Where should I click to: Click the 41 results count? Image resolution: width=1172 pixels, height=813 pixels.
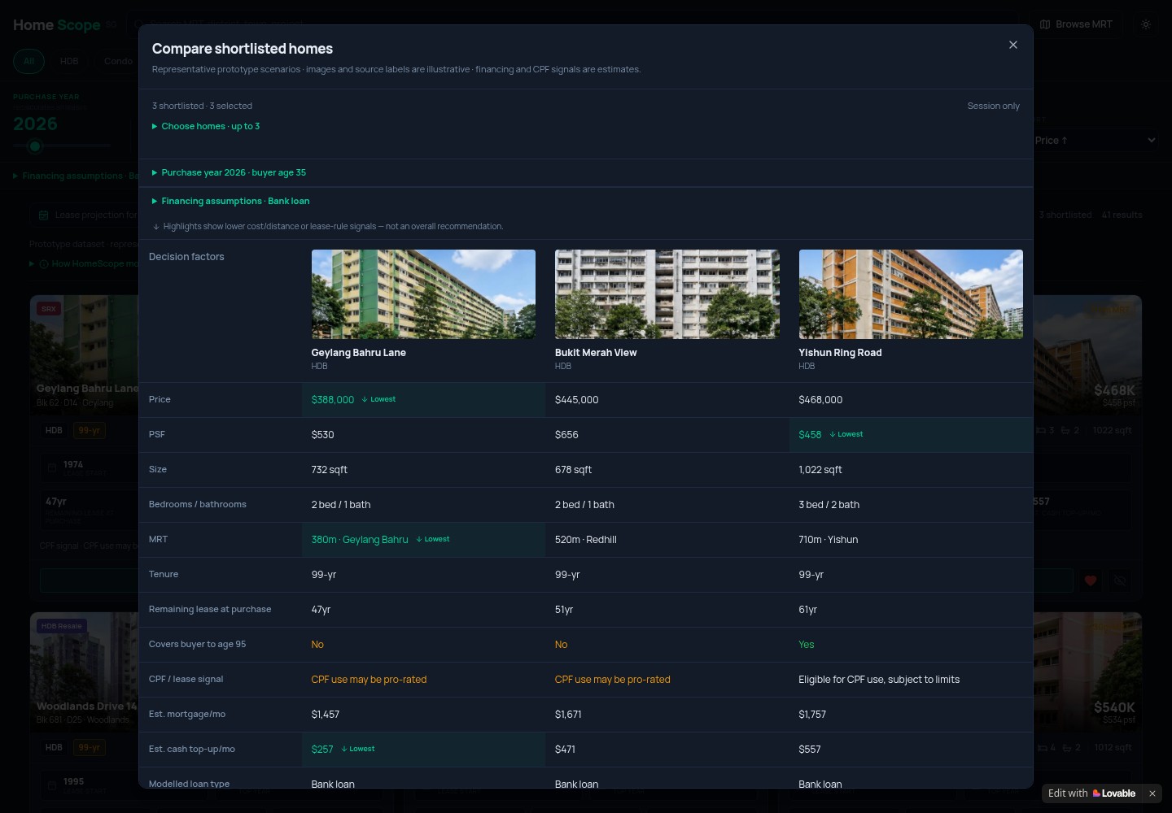coord(1122,215)
